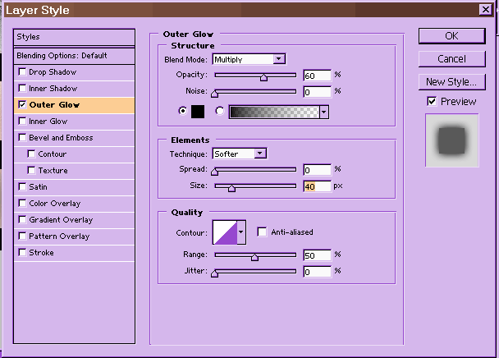Uncheck the Preview checkbox

tap(432, 101)
